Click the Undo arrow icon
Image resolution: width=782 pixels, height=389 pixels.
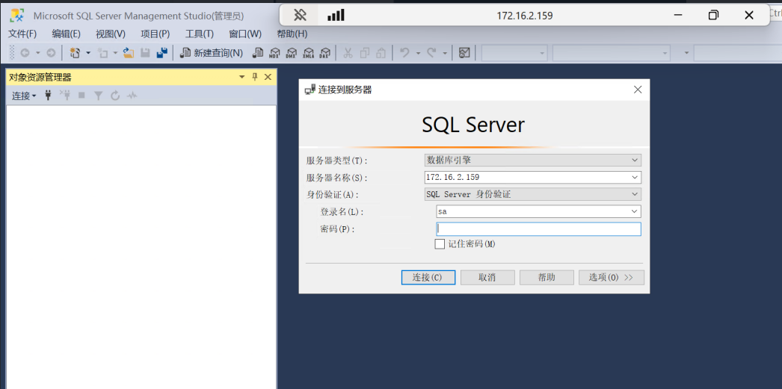(x=405, y=53)
